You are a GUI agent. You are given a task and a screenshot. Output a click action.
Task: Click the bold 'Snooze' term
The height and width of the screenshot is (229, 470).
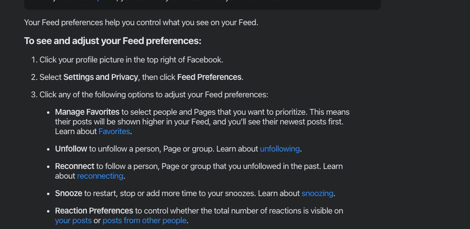click(x=69, y=193)
